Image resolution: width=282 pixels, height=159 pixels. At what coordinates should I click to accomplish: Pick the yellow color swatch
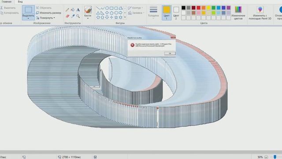[x=208, y=8]
